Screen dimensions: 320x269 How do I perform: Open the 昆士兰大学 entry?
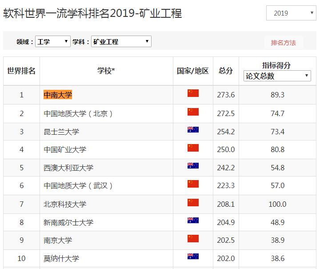tap(61, 132)
